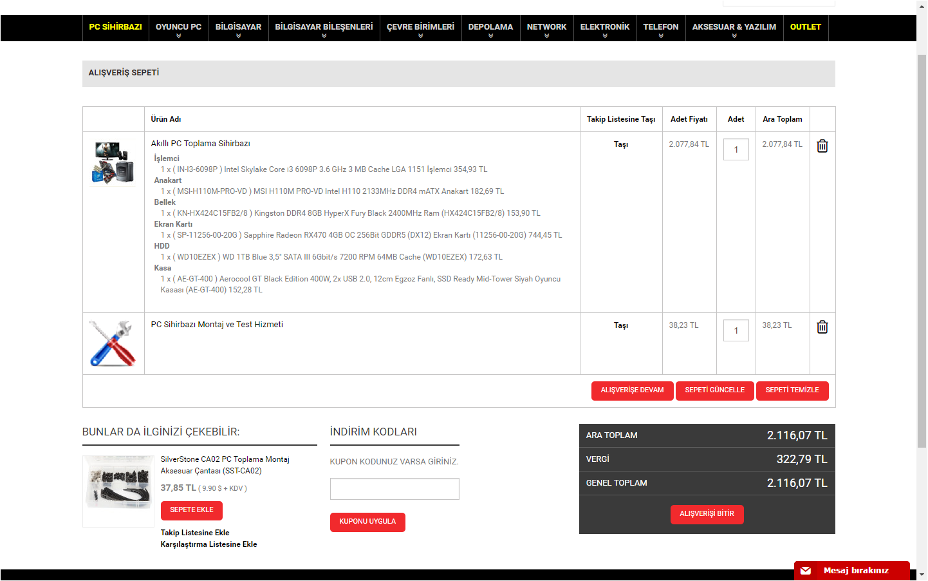This screenshot has width=928, height=581.
Task: Click the GENEL TOPLAM 2.116,07 TL value
Action: click(x=797, y=483)
